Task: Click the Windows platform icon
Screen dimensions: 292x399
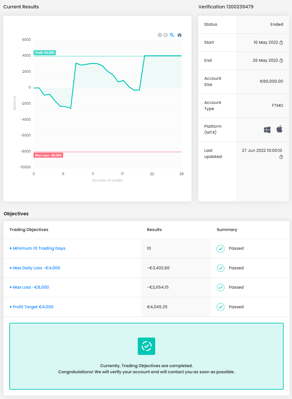Action: click(x=267, y=130)
